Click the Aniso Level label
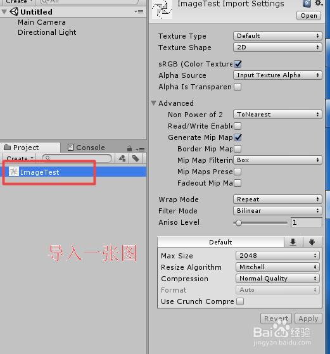 [x=179, y=222]
